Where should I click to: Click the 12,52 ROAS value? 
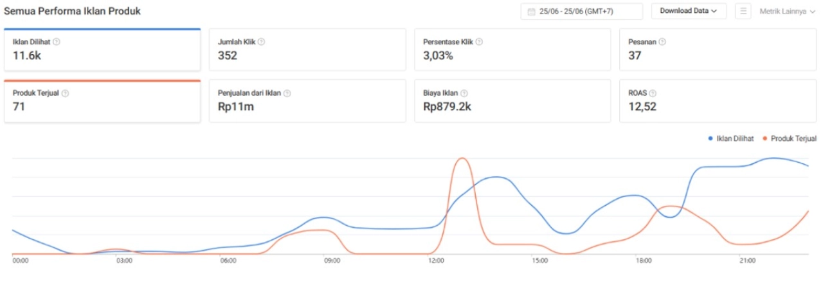click(x=642, y=107)
